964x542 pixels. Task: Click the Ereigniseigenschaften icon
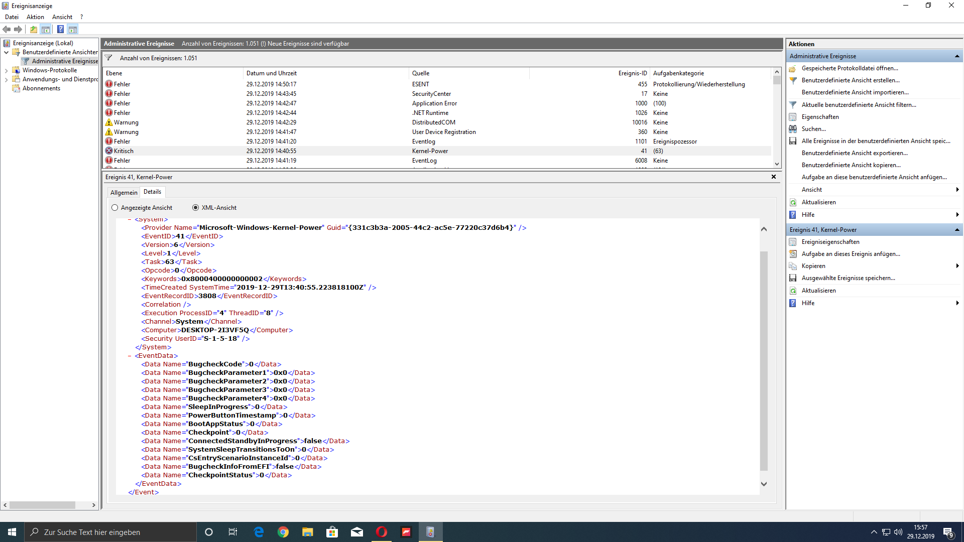[x=793, y=242]
